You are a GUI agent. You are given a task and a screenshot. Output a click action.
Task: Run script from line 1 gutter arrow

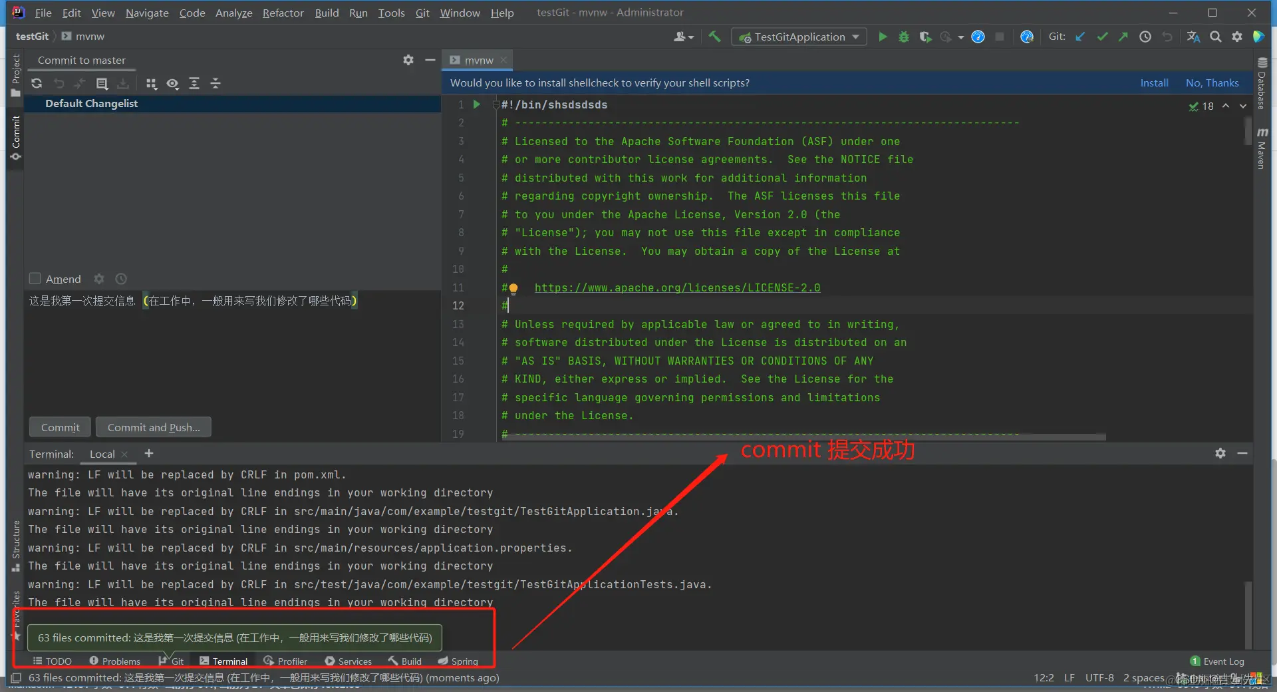tap(477, 104)
